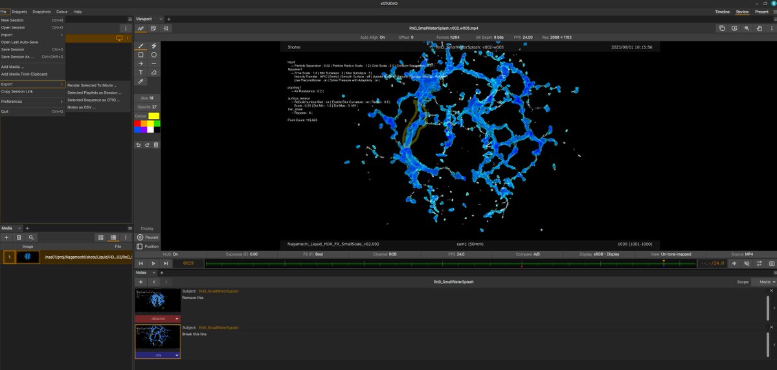Click the pan hand icon in the viewport

pyautogui.click(x=759, y=28)
